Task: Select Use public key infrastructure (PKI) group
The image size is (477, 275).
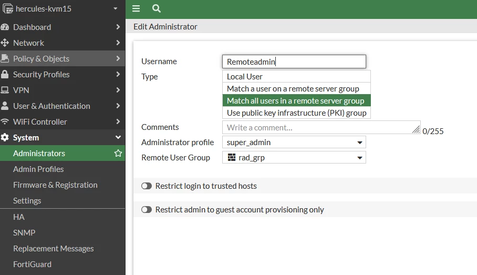Action: (297, 113)
